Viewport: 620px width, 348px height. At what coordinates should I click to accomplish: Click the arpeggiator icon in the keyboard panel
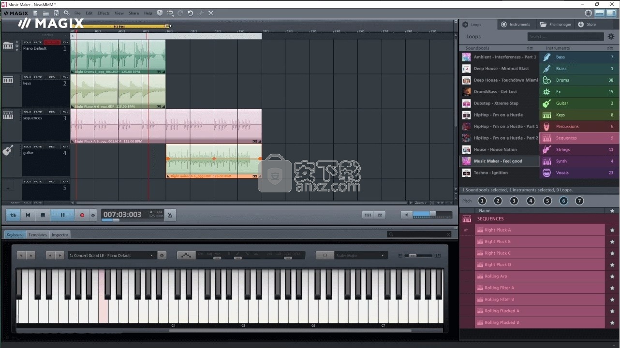186,255
